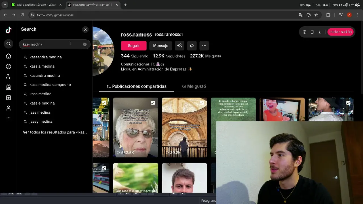Click the download app icon
Screen dimensions: 363x204
point(320,32)
